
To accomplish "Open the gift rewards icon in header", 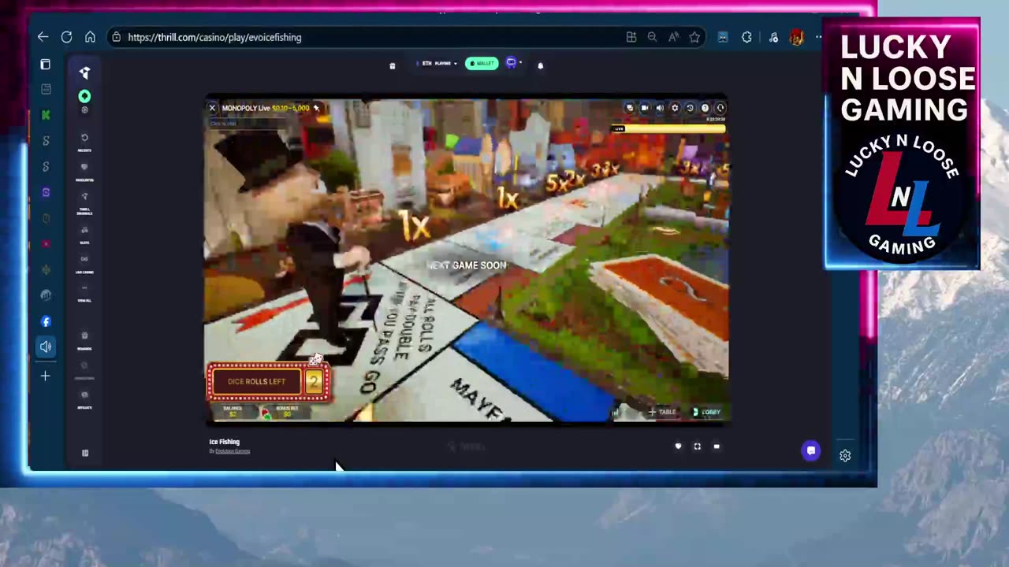I will point(393,65).
